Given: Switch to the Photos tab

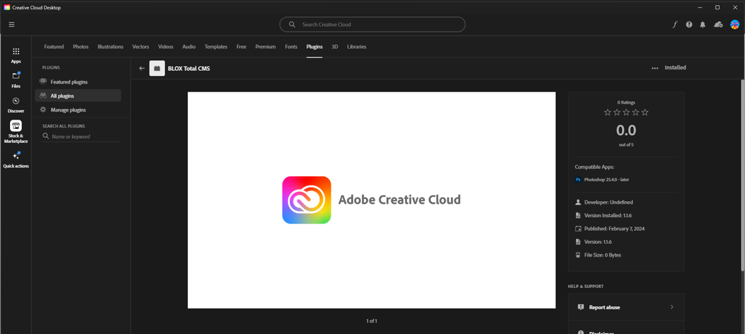Looking at the screenshot, I should coord(81,47).
